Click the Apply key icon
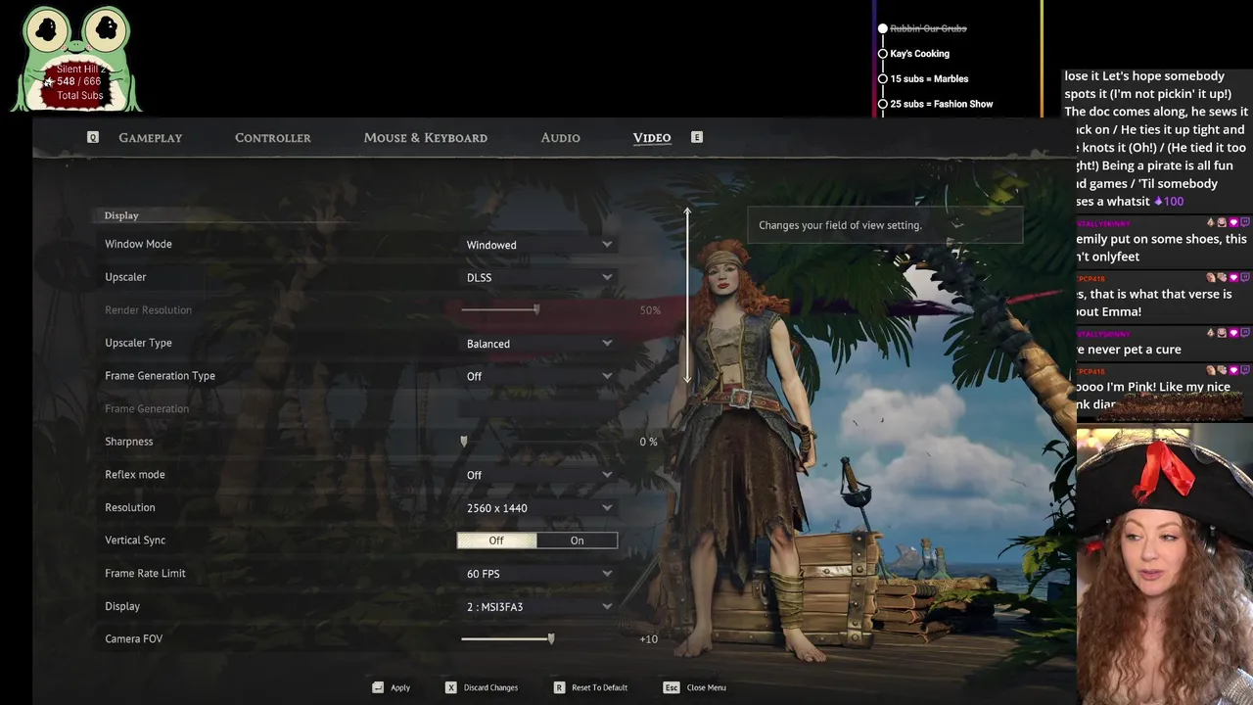This screenshot has width=1253, height=705. click(378, 687)
